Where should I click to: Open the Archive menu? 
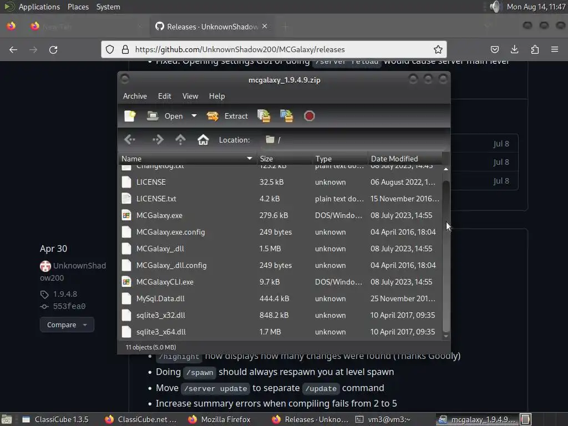135,96
